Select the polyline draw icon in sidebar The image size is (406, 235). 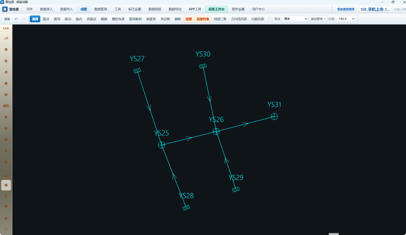[x=6, y=38]
